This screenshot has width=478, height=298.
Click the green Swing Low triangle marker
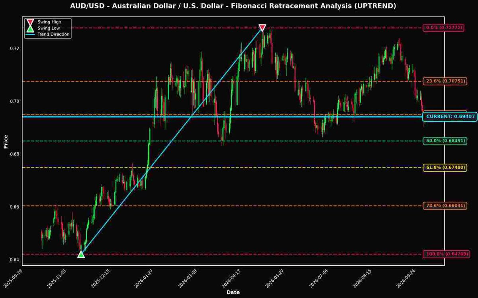coord(81,254)
